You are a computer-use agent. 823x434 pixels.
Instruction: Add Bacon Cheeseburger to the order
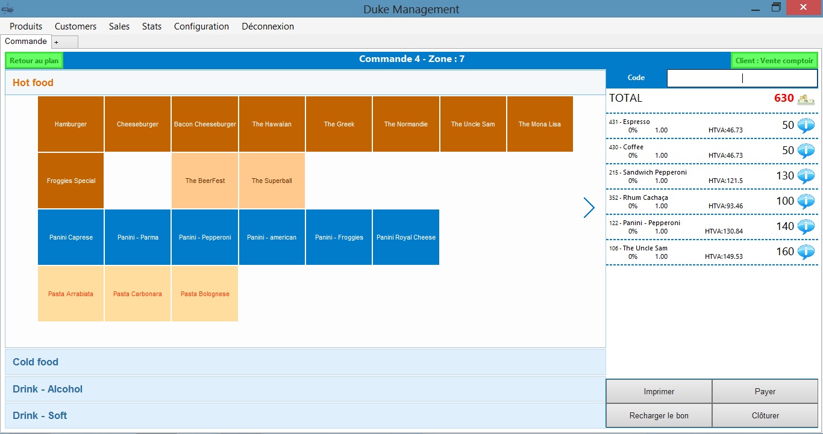click(205, 124)
